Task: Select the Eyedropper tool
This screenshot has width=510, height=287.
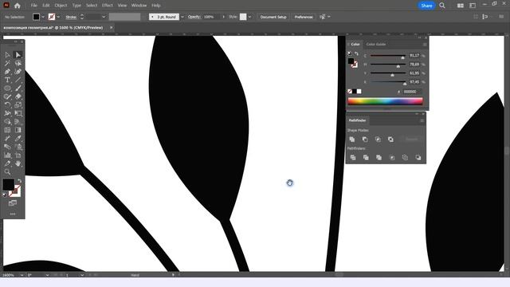Action: point(18,138)
